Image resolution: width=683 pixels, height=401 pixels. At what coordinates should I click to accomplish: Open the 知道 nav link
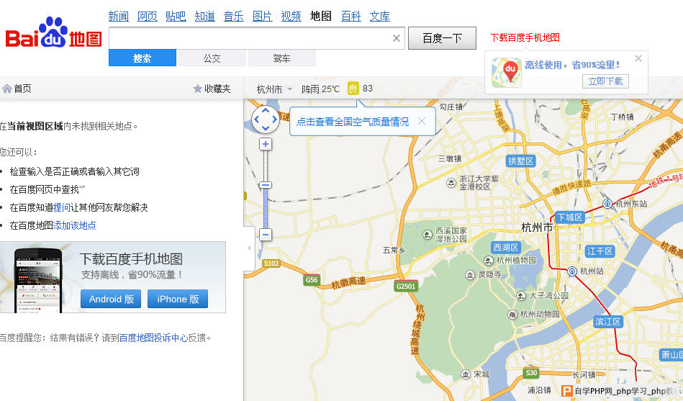click(204, 17)
